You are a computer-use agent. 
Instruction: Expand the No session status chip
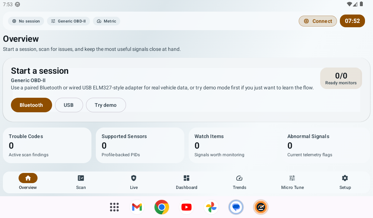[x=26, y=21]
